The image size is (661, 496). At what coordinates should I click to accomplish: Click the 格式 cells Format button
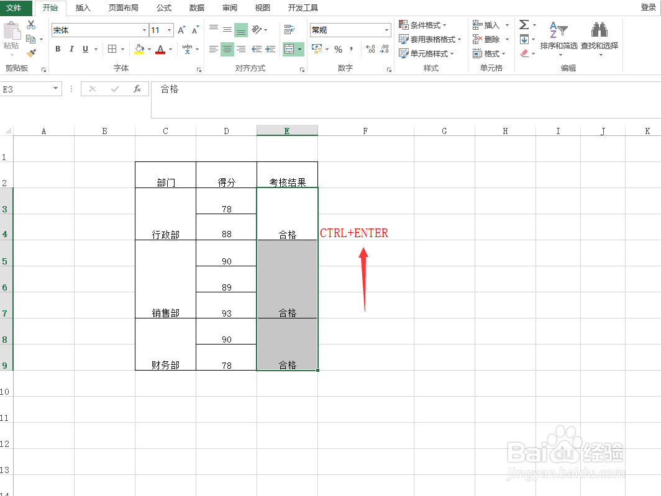pyautogui.click(x=486, y=53)
